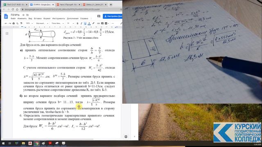
Task: Switch to the fourth browser tab
Action: pos(95,4)
